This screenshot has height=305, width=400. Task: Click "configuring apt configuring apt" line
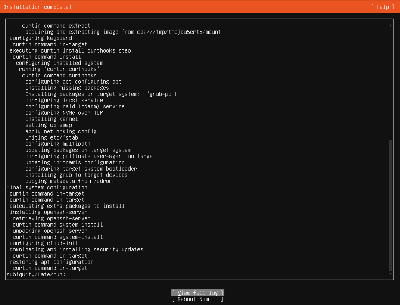[73, 82]
